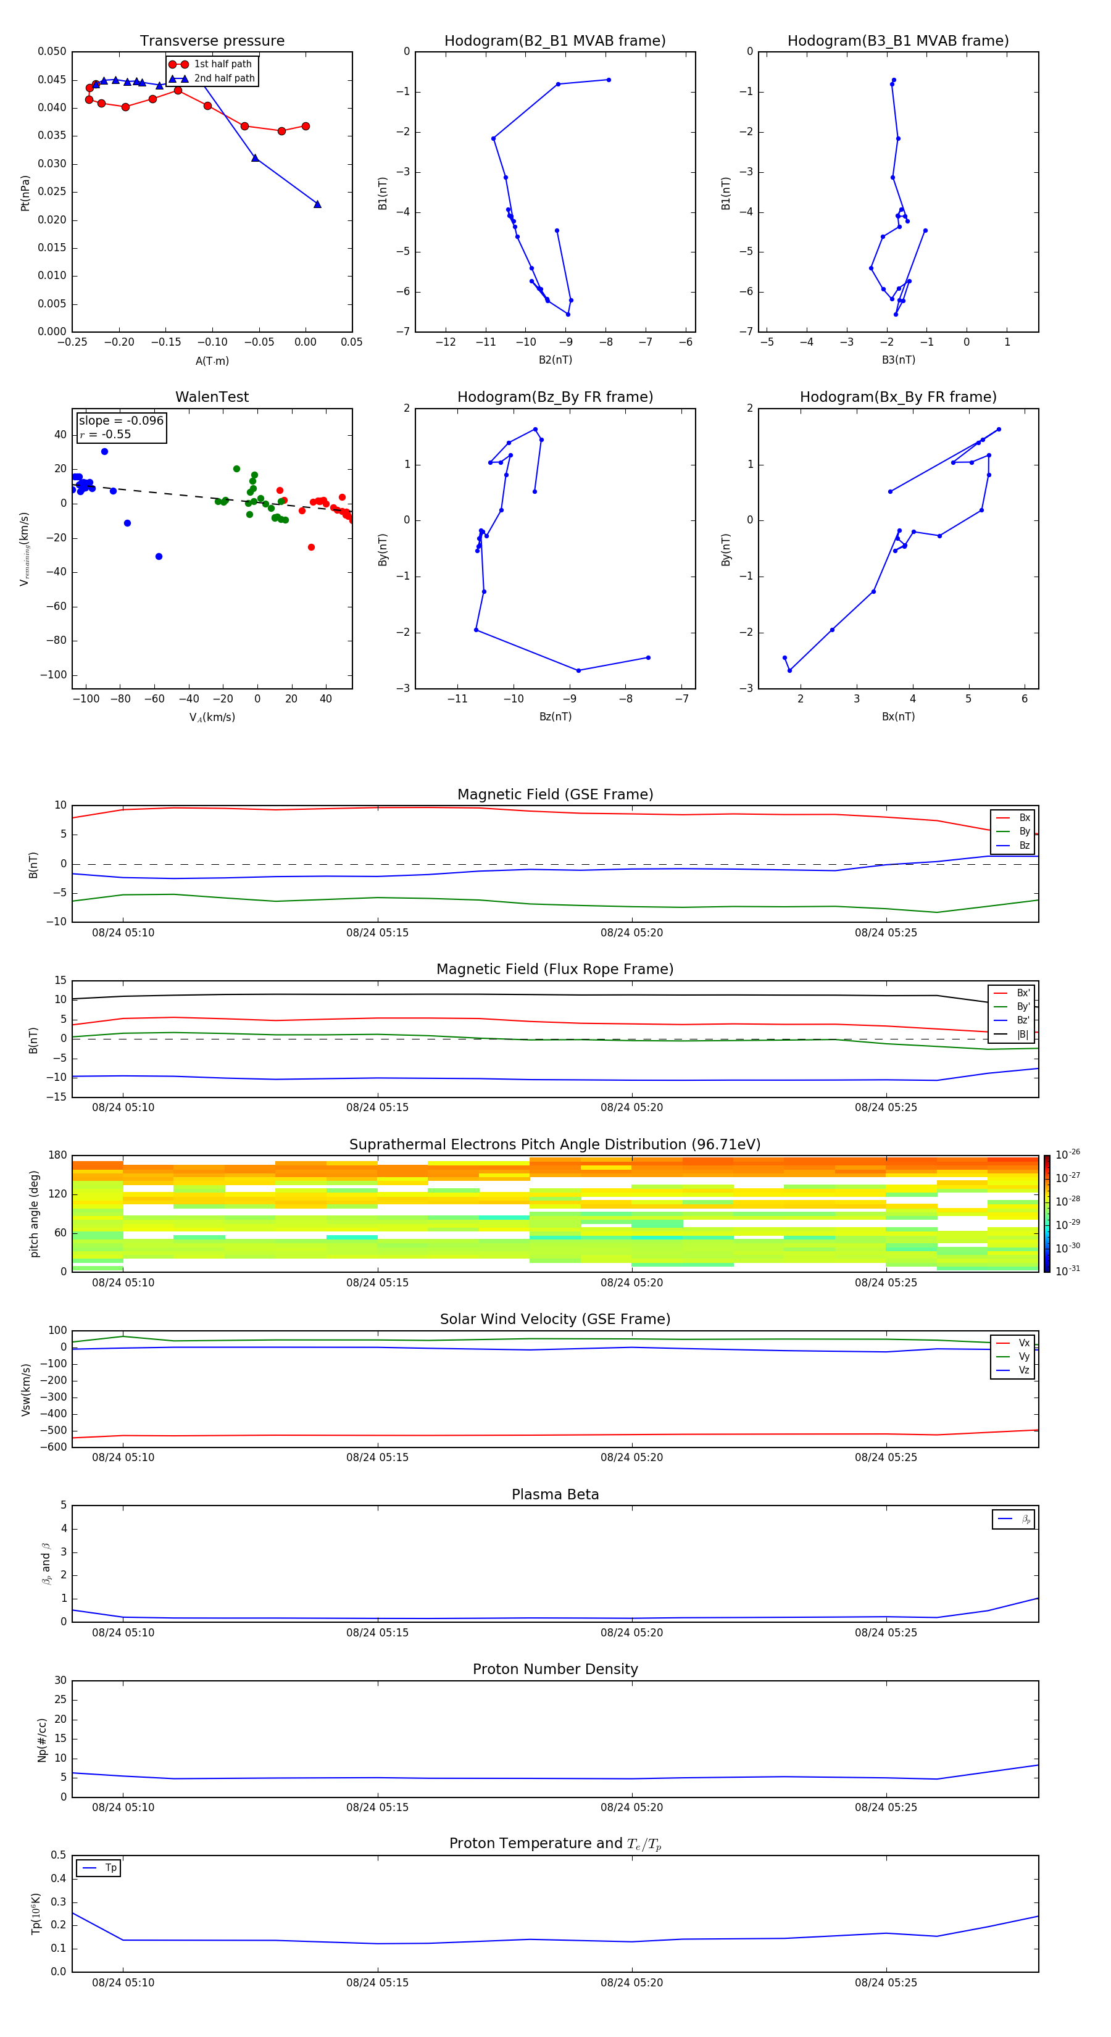1111x2037 pixels.
Task: Click the V_A(km/s) axis label in WalenTest
Action: pos(212,718)
